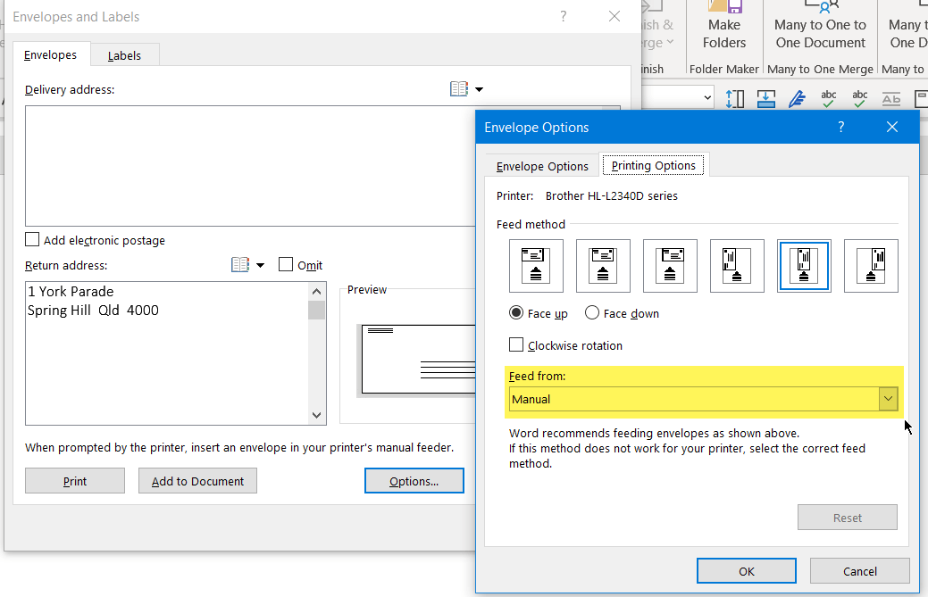Image resolution: width=928 pixels, height=597 pixels.
Task: Open combo box dropdown in Word toolbar
Action: pyautogui.click(x=707, y=98)
